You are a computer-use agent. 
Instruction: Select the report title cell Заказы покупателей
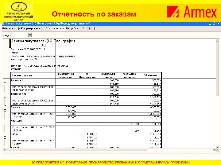pos(43,43)
